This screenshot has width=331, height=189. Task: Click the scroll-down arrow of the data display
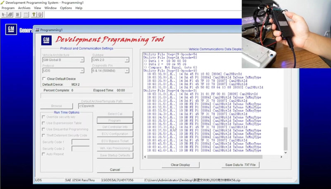tap(285, 153)
